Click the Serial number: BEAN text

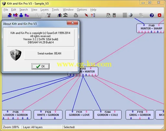point(49,53)
